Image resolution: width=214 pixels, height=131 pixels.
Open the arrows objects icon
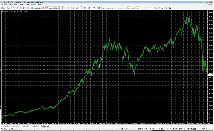pos(170,8)
